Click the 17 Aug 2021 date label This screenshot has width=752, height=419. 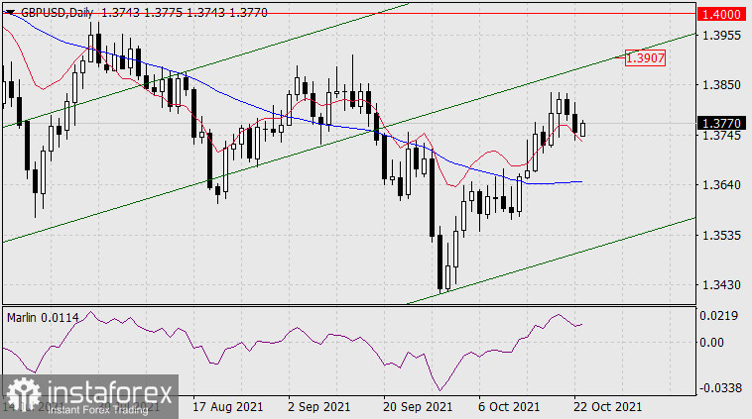click(228, 407)
